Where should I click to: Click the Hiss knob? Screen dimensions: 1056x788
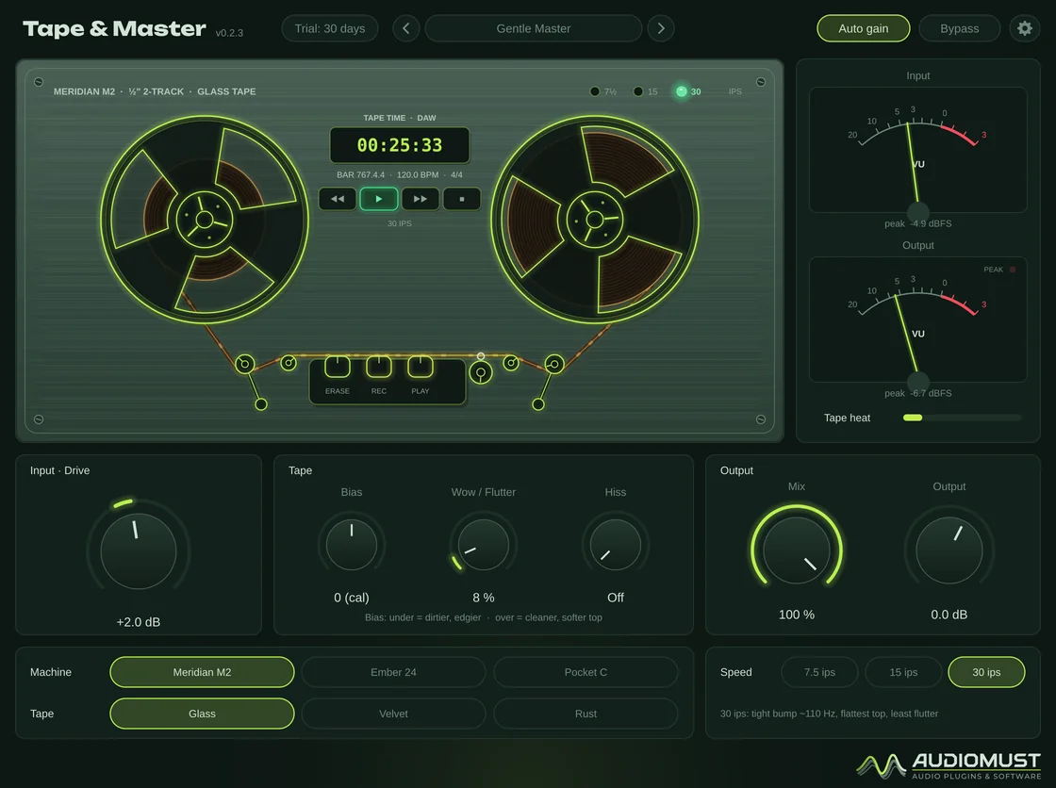[616, 545]
